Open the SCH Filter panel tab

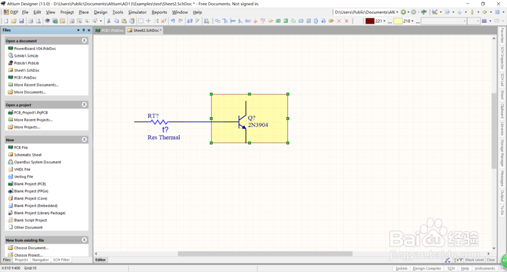[x=61, y=260]
